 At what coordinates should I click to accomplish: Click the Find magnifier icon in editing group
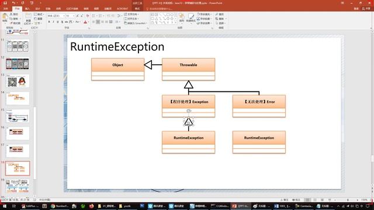click(x=217, y=14)
